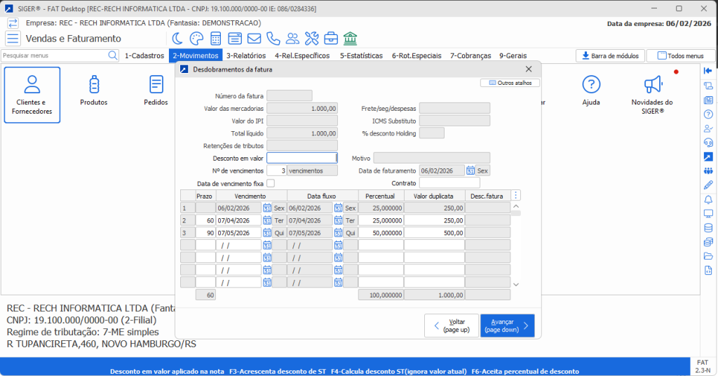Open the calendar for row 2 Vencimento
The width and height of the screenshot is (718, 376).
[x=267, y=220]
